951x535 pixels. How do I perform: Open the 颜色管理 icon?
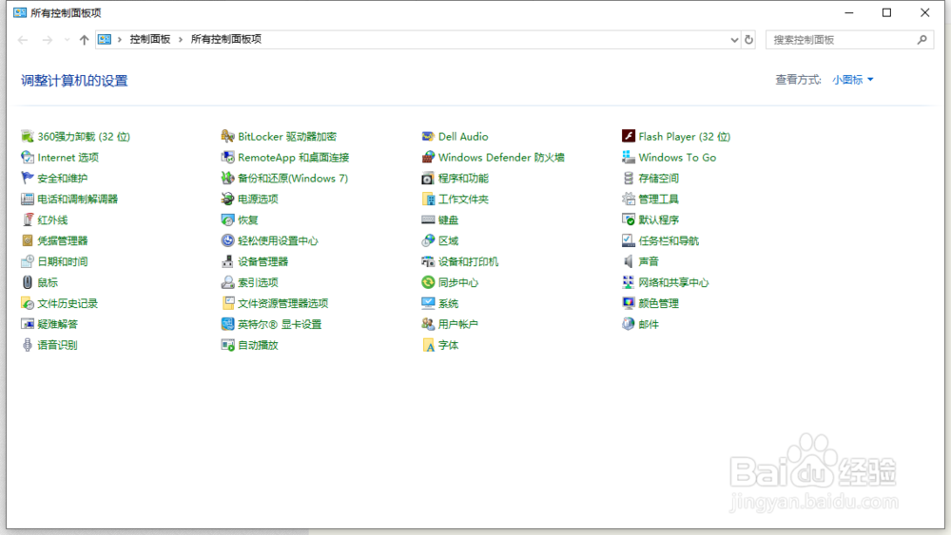pyautogui.click(x=629, y=303)
